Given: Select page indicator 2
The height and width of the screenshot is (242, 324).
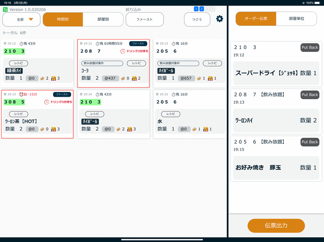Looking at the screenshot, I should point(201,8).
